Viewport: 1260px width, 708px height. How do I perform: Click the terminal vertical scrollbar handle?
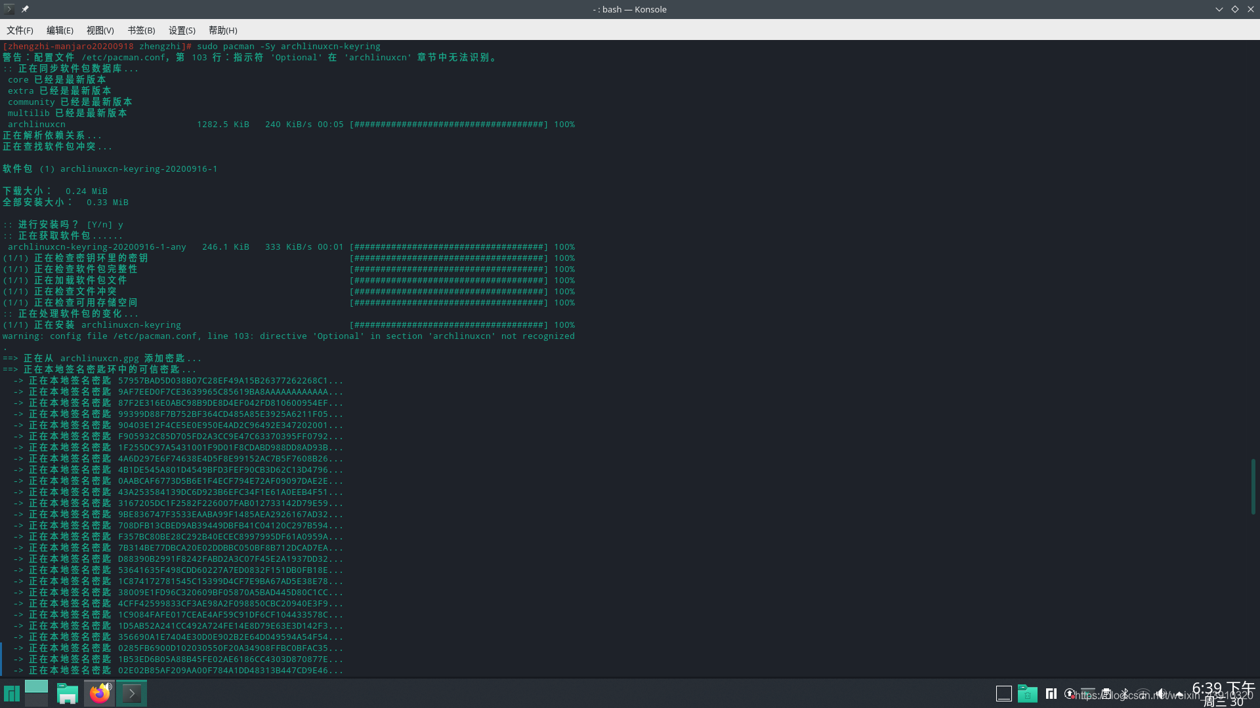pyautogui.click(x=1253, y=486)
